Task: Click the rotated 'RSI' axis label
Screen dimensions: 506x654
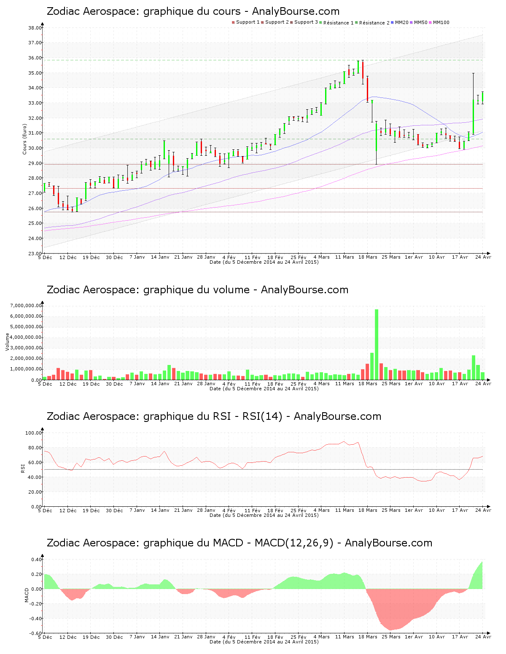Action: [23, 468]
